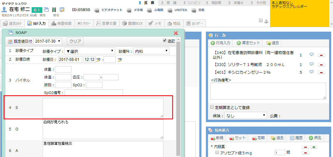Open the 診療タイプ ▼選択 dropdown
The width and height of the screenshot is (333, 157).
point(90,51)
